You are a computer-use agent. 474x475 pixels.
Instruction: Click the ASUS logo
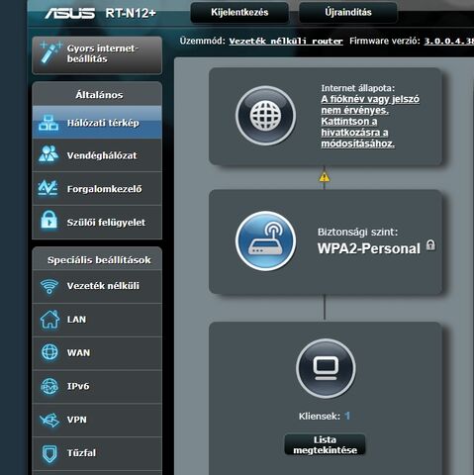(x=70, y=13)
